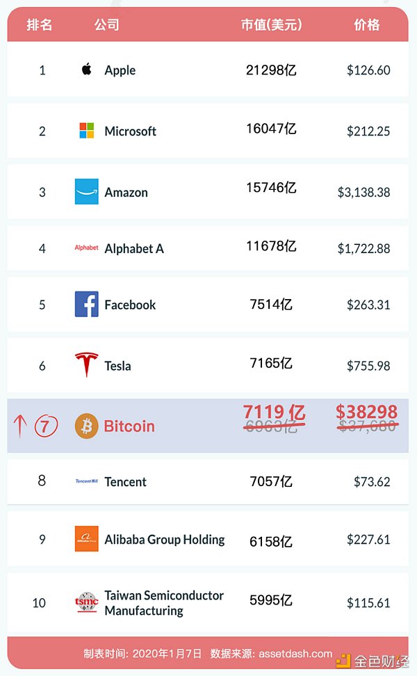Click the Alibaba Group Holding name
Image resolution: width=417 pixels, height=676 pixels.
pyautogui.click(x=165, y=540)
